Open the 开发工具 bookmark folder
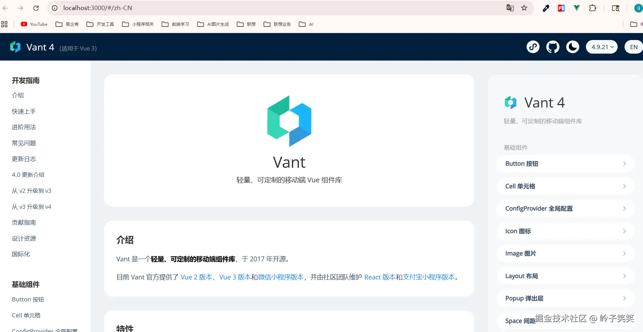Screen dimensions: 643x332 [x=100, y=24]
